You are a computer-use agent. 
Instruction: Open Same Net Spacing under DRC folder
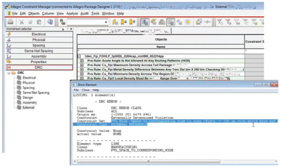coord(36,93)
